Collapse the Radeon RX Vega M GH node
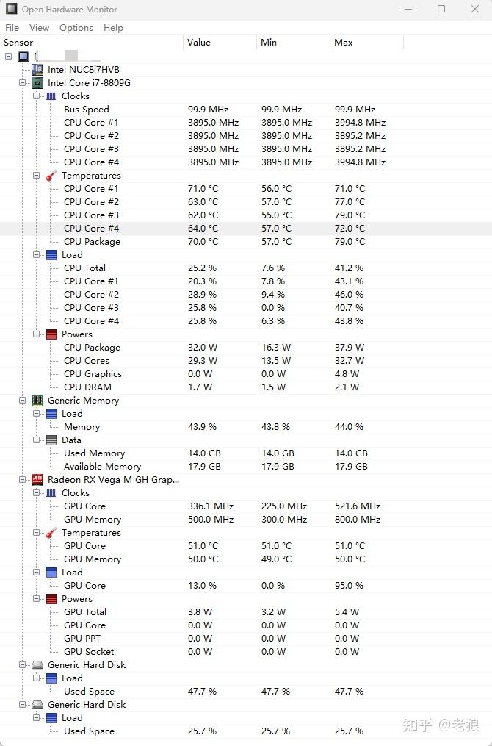The height and width of the screenshot is (746, 492). [x=23, y=480]
